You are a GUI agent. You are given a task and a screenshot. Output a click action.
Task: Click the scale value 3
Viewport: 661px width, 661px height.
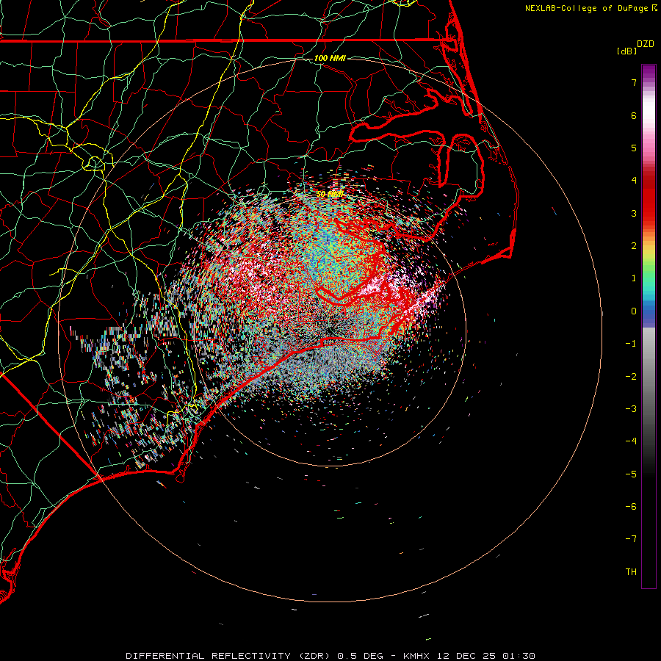634,213
